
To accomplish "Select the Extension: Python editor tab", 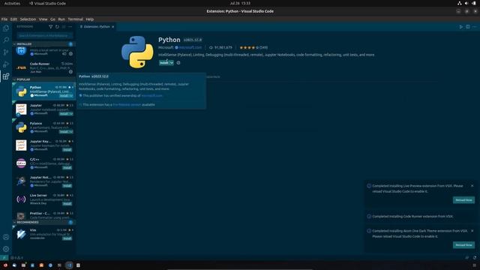I will click(97, 27).
